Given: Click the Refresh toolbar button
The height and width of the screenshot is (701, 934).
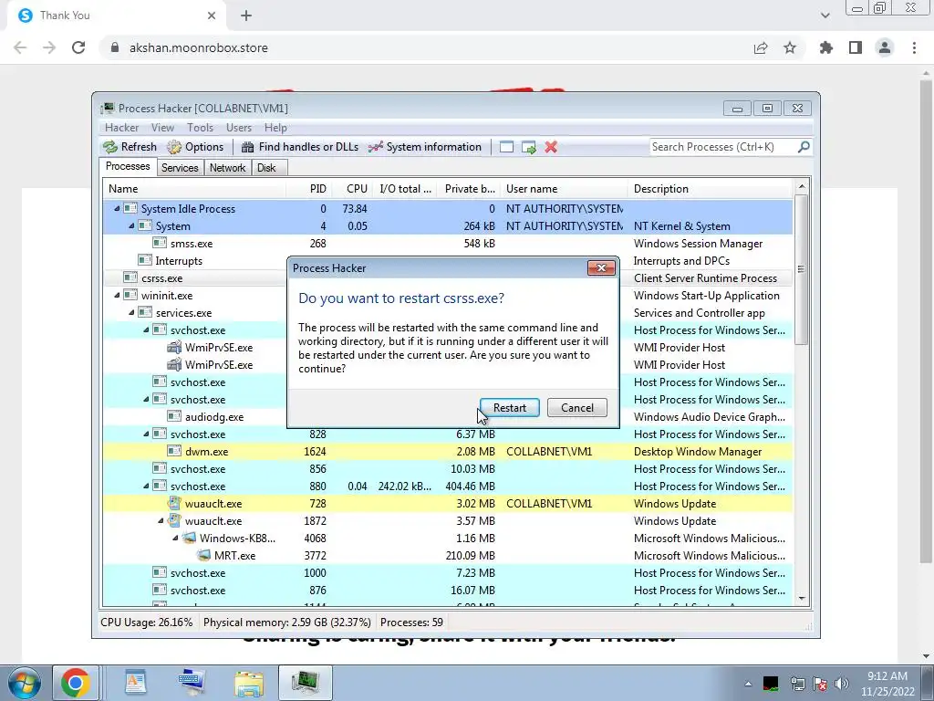Looking at the screenshot, I should tap(130, 147).
